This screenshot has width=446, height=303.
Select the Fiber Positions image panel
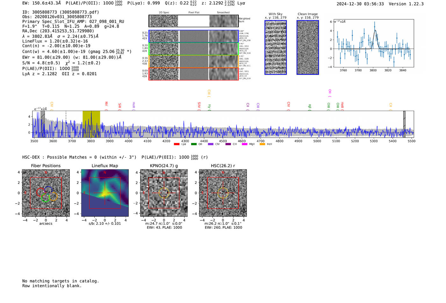click(46, 193)
